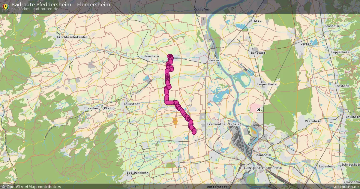The image size is (360, 189).
Task: Click the route start marker near Monsheim
Action: 170,56
